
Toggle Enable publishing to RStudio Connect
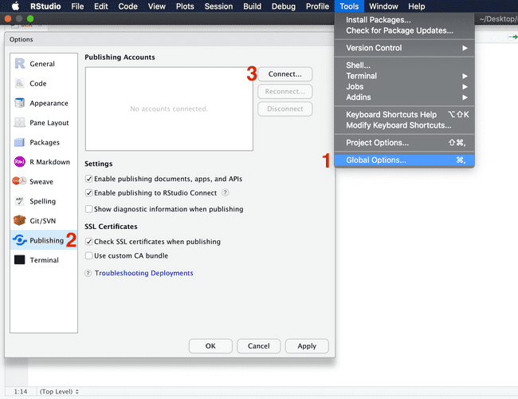pyautogui.click(x=88, y=193)
